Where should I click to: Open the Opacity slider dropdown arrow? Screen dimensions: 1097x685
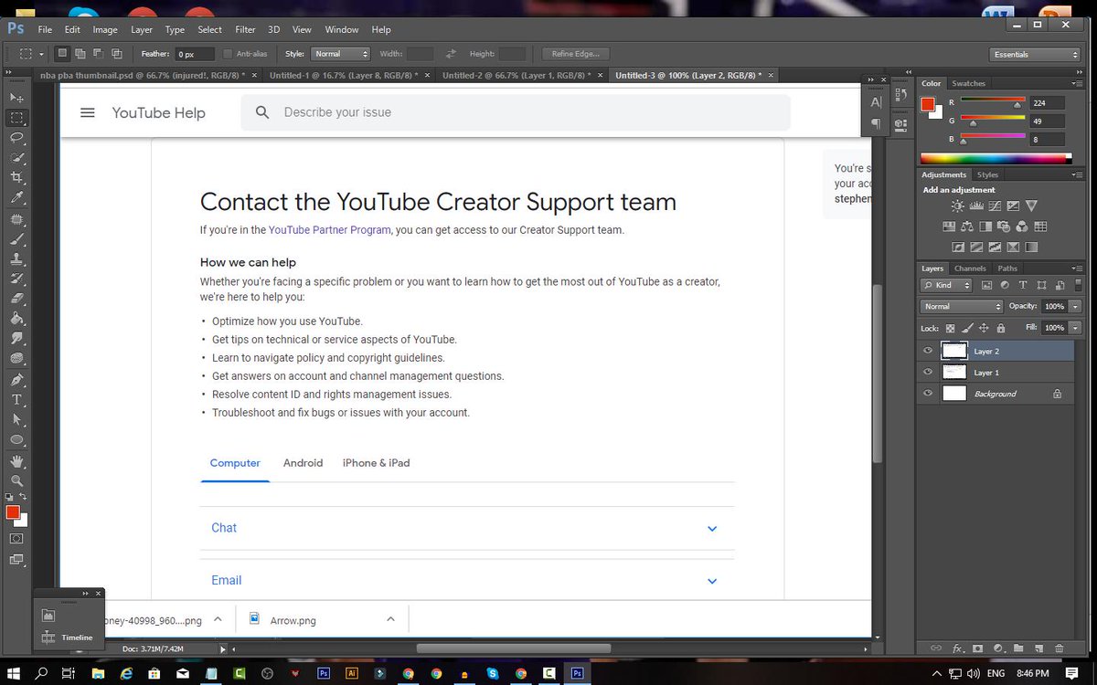(1075, 307)
